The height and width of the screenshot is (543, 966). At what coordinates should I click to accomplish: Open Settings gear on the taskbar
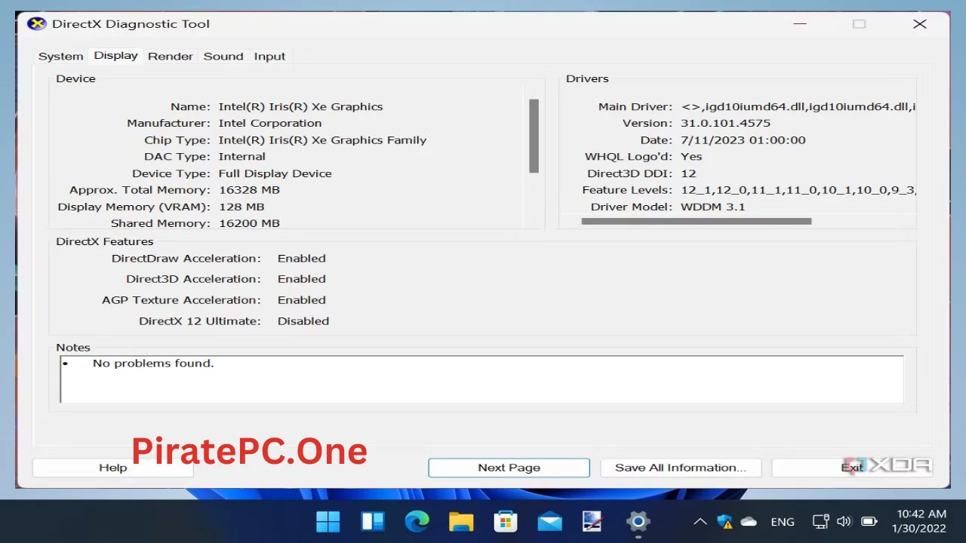click(x=638, y=521)
